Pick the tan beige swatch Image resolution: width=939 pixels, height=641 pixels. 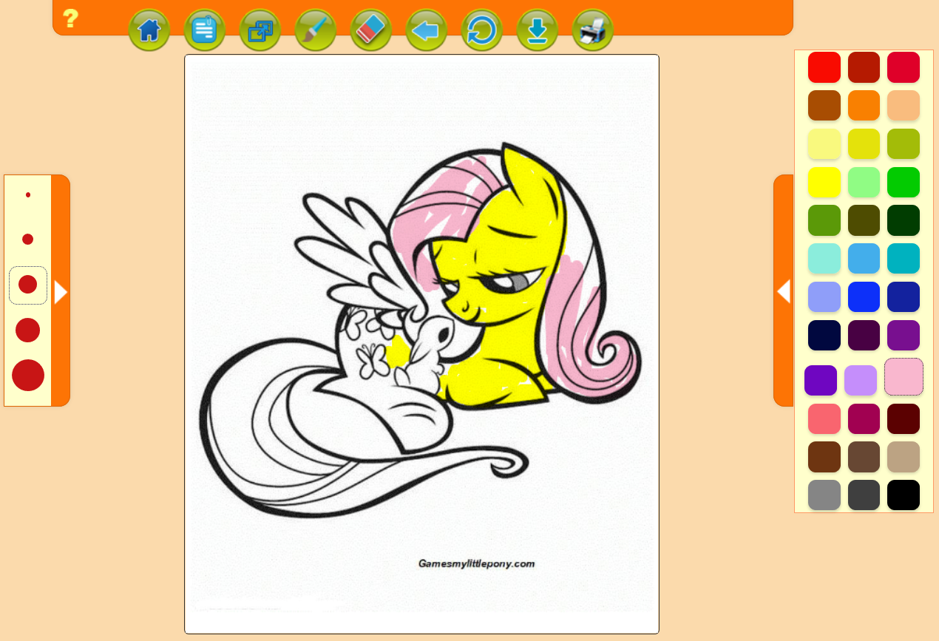[x=904, y=457]
